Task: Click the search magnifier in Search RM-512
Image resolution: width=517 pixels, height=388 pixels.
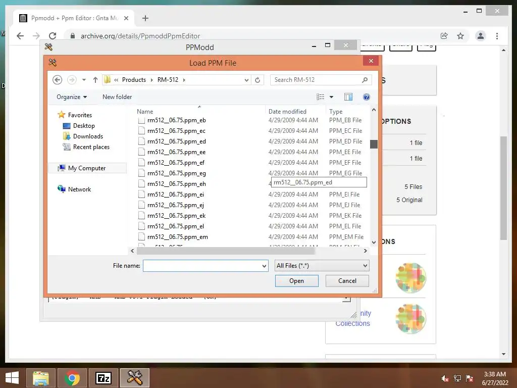Action: click(x=365, y=80)
